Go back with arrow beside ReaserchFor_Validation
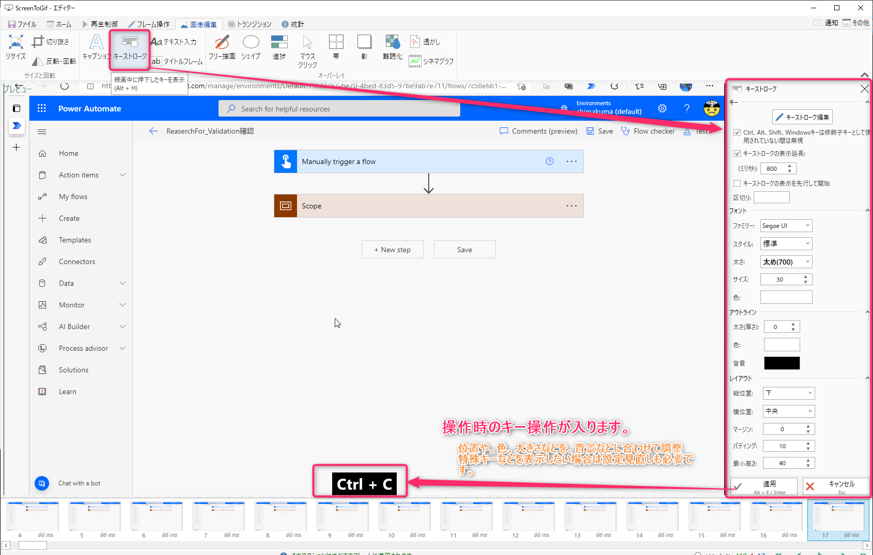This screenshot has height=555, width=873. [153, 131]
